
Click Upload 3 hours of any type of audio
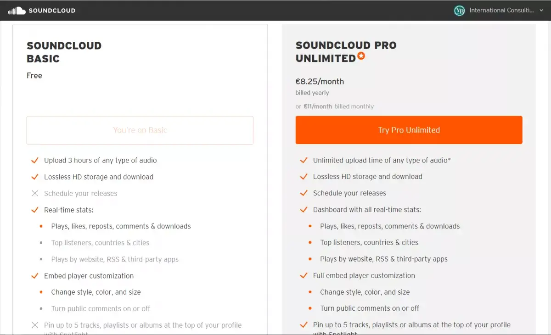coord(101,161)
